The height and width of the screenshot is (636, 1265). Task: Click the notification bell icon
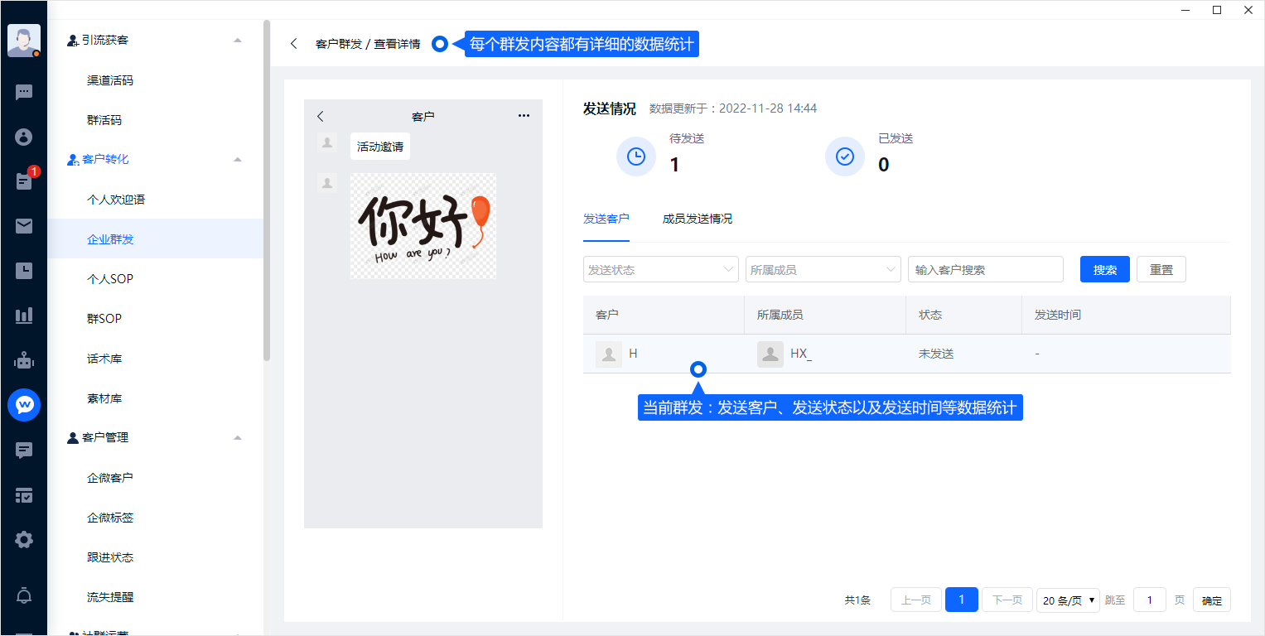(24, 595)
